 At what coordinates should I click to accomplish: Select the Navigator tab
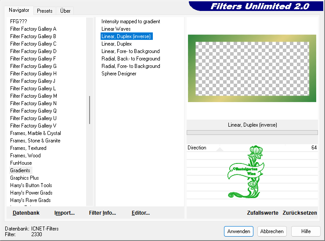point(19,10)
